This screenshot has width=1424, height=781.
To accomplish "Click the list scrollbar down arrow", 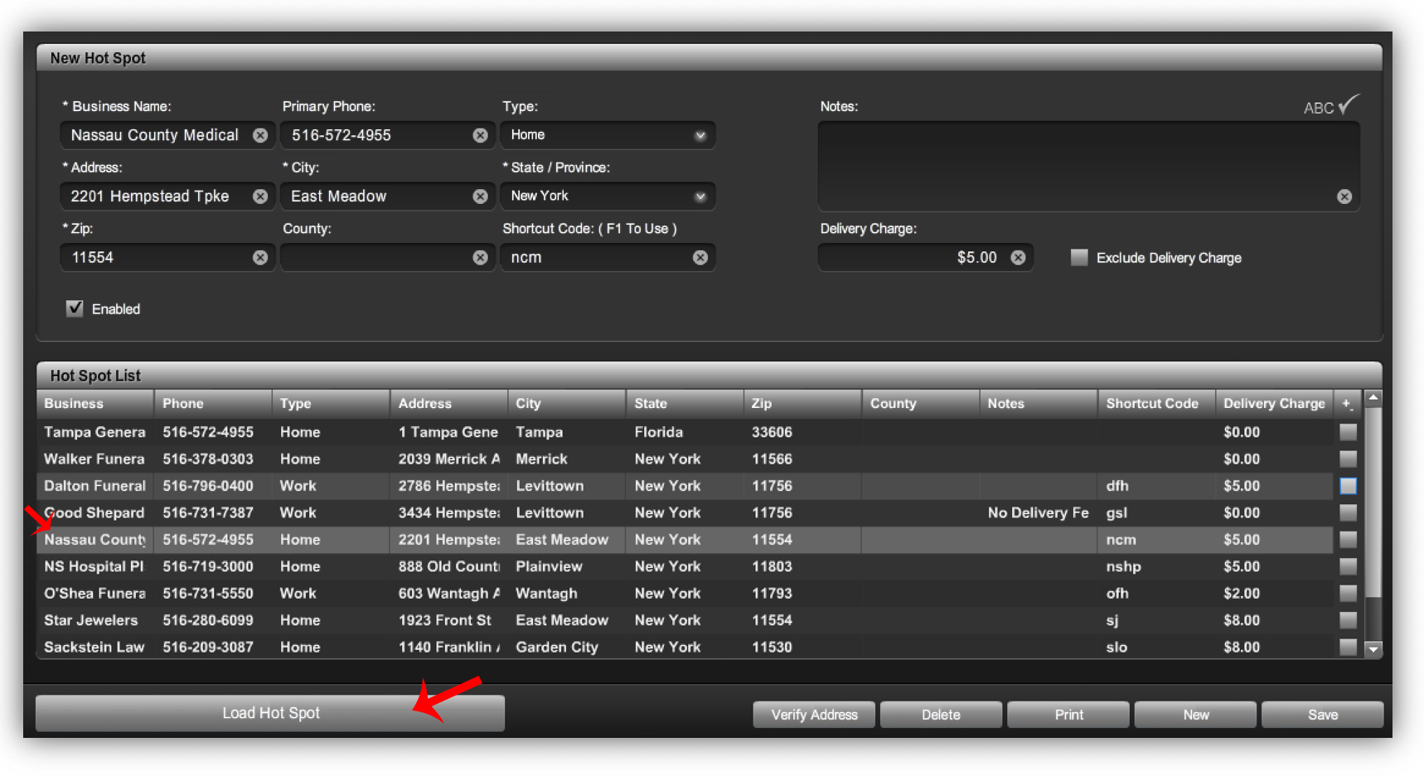I will (x=1373, y=649).
